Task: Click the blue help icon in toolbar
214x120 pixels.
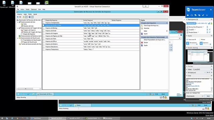Action: tap(29, 17)
